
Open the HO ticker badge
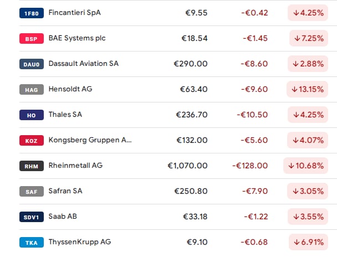pos(32,115)
